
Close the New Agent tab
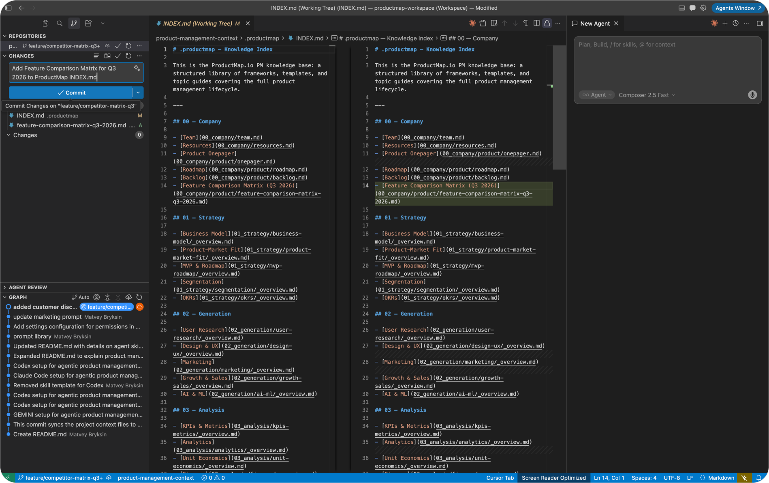[616, 24]
